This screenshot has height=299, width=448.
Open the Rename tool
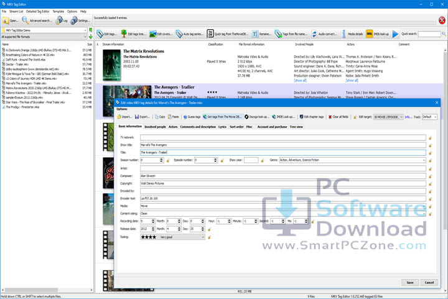(261, 34)
